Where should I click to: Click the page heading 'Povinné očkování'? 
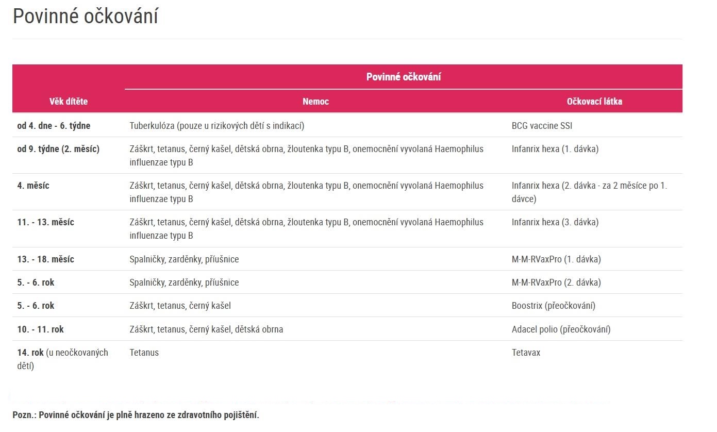pyautogui.click(x=86, y=16)
